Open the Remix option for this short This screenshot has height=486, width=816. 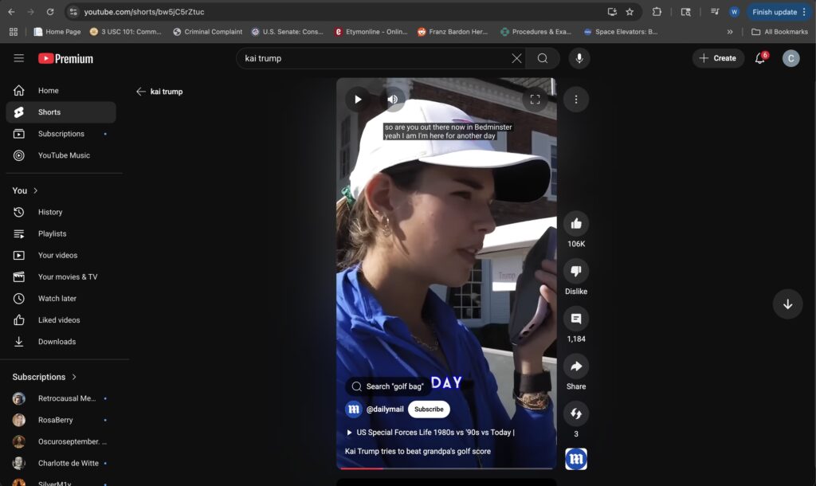pos(575,414)
